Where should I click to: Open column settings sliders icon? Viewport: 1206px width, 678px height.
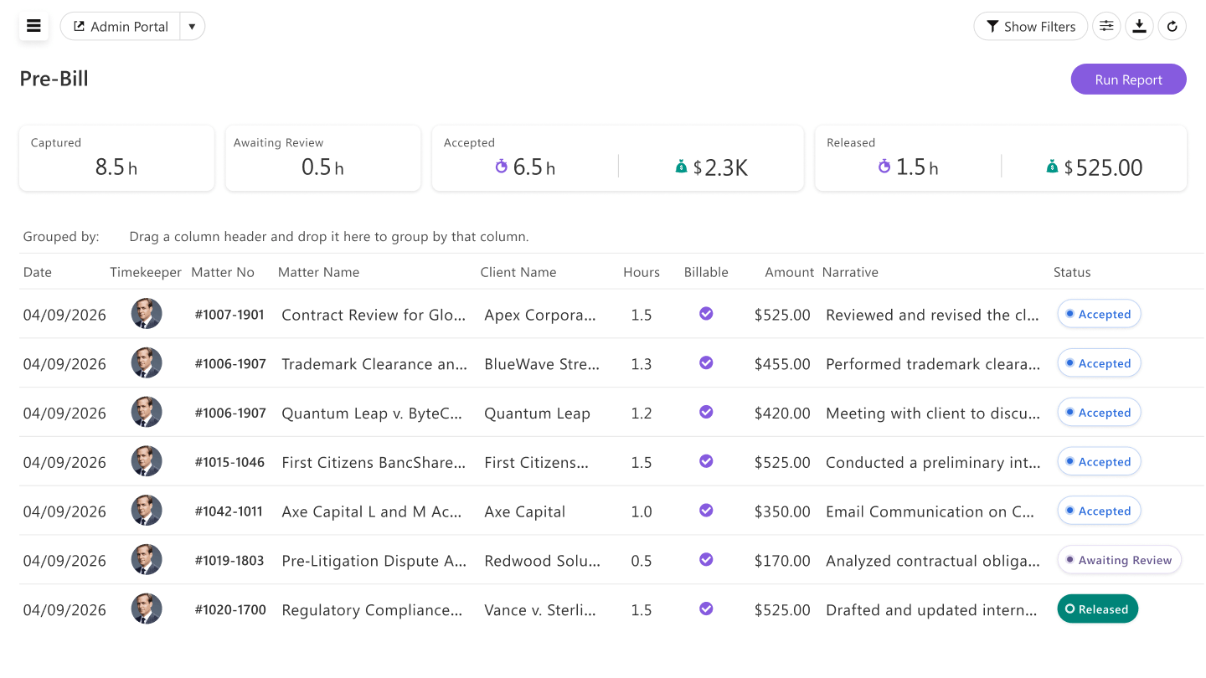(1106, 26)
